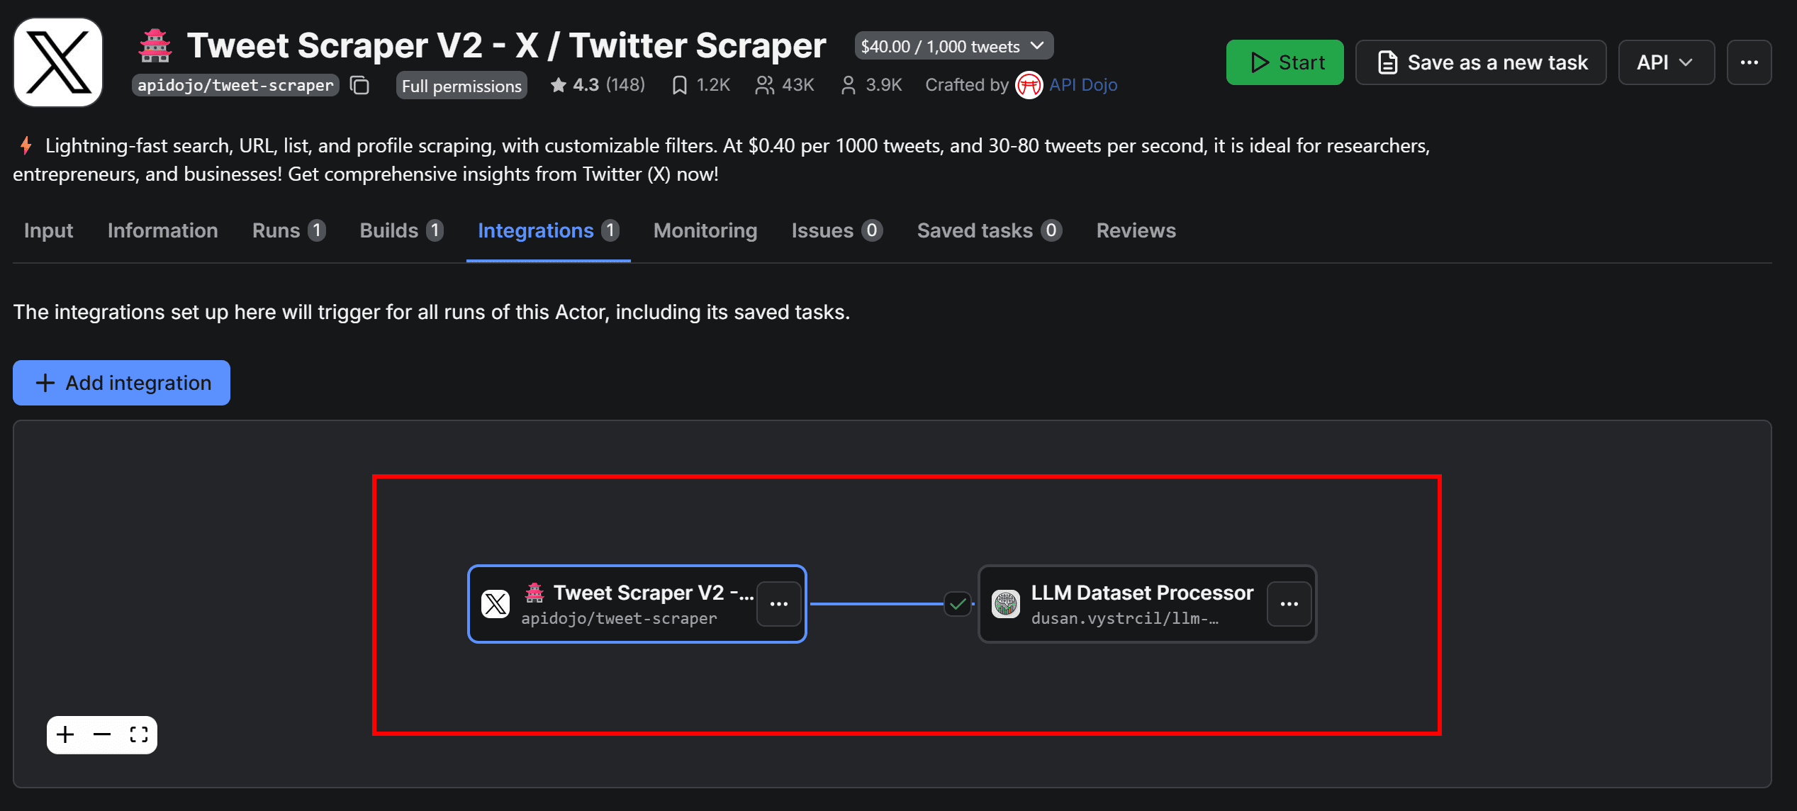Open the Monitoring tab
Viewport: 1797px width, 811px height.
click(705, 230)
